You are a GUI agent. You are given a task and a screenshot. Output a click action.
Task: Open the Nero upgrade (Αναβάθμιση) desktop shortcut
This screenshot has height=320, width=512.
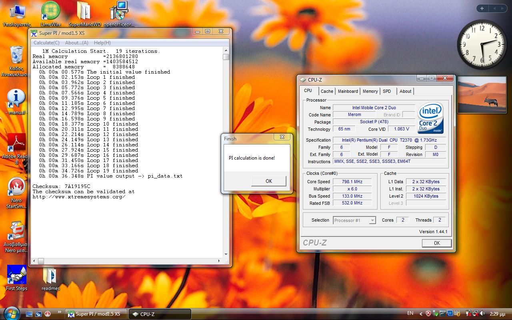click(x=16, y=237)
